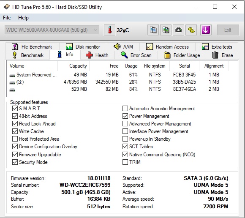
Task: Open the File menu
Action: click(x=7, y=18)
